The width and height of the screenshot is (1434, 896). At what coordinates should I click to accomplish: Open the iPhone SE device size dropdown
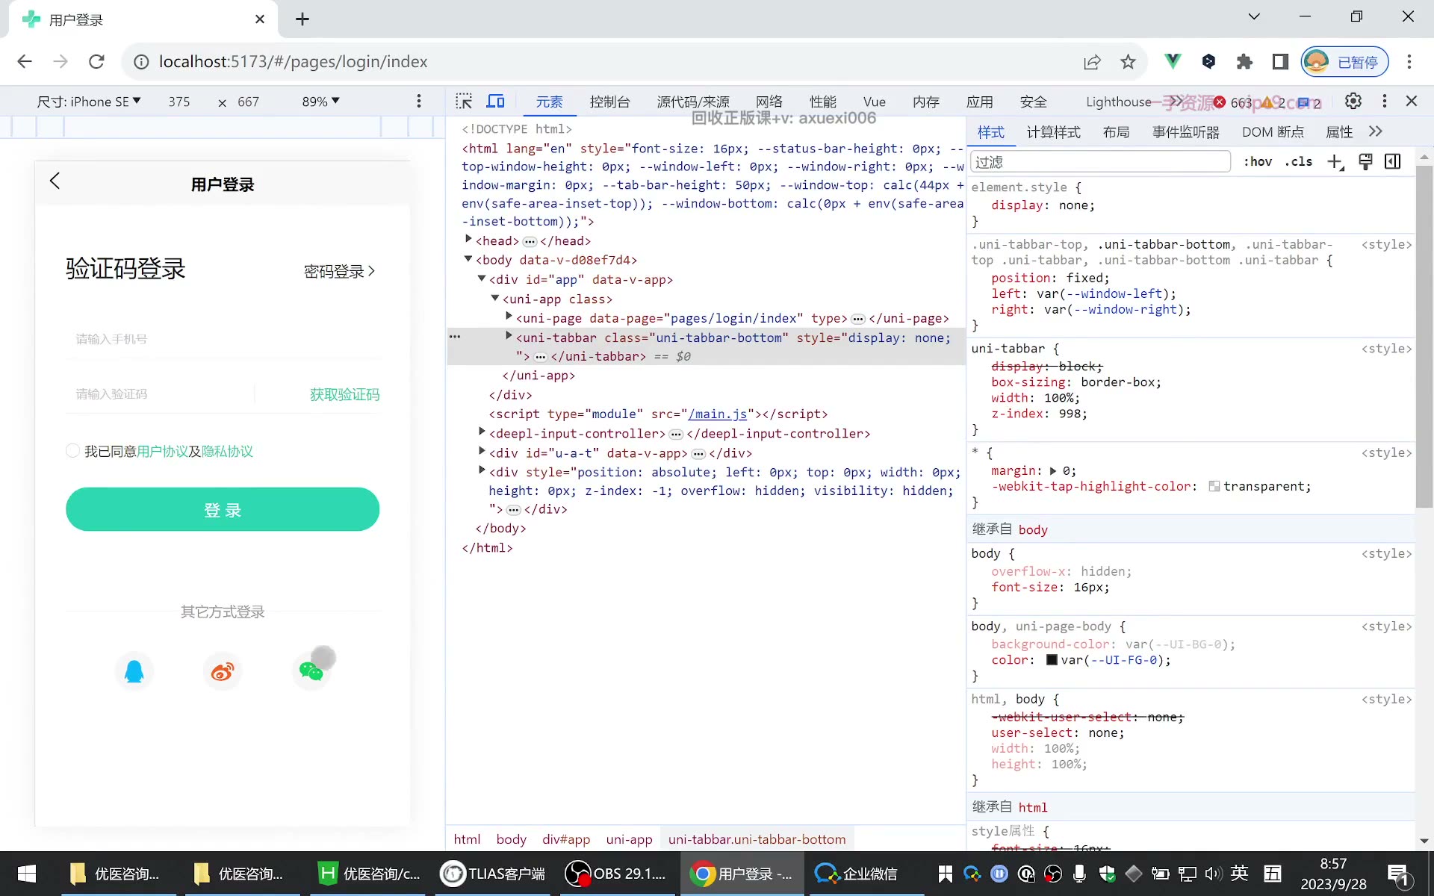89,102
